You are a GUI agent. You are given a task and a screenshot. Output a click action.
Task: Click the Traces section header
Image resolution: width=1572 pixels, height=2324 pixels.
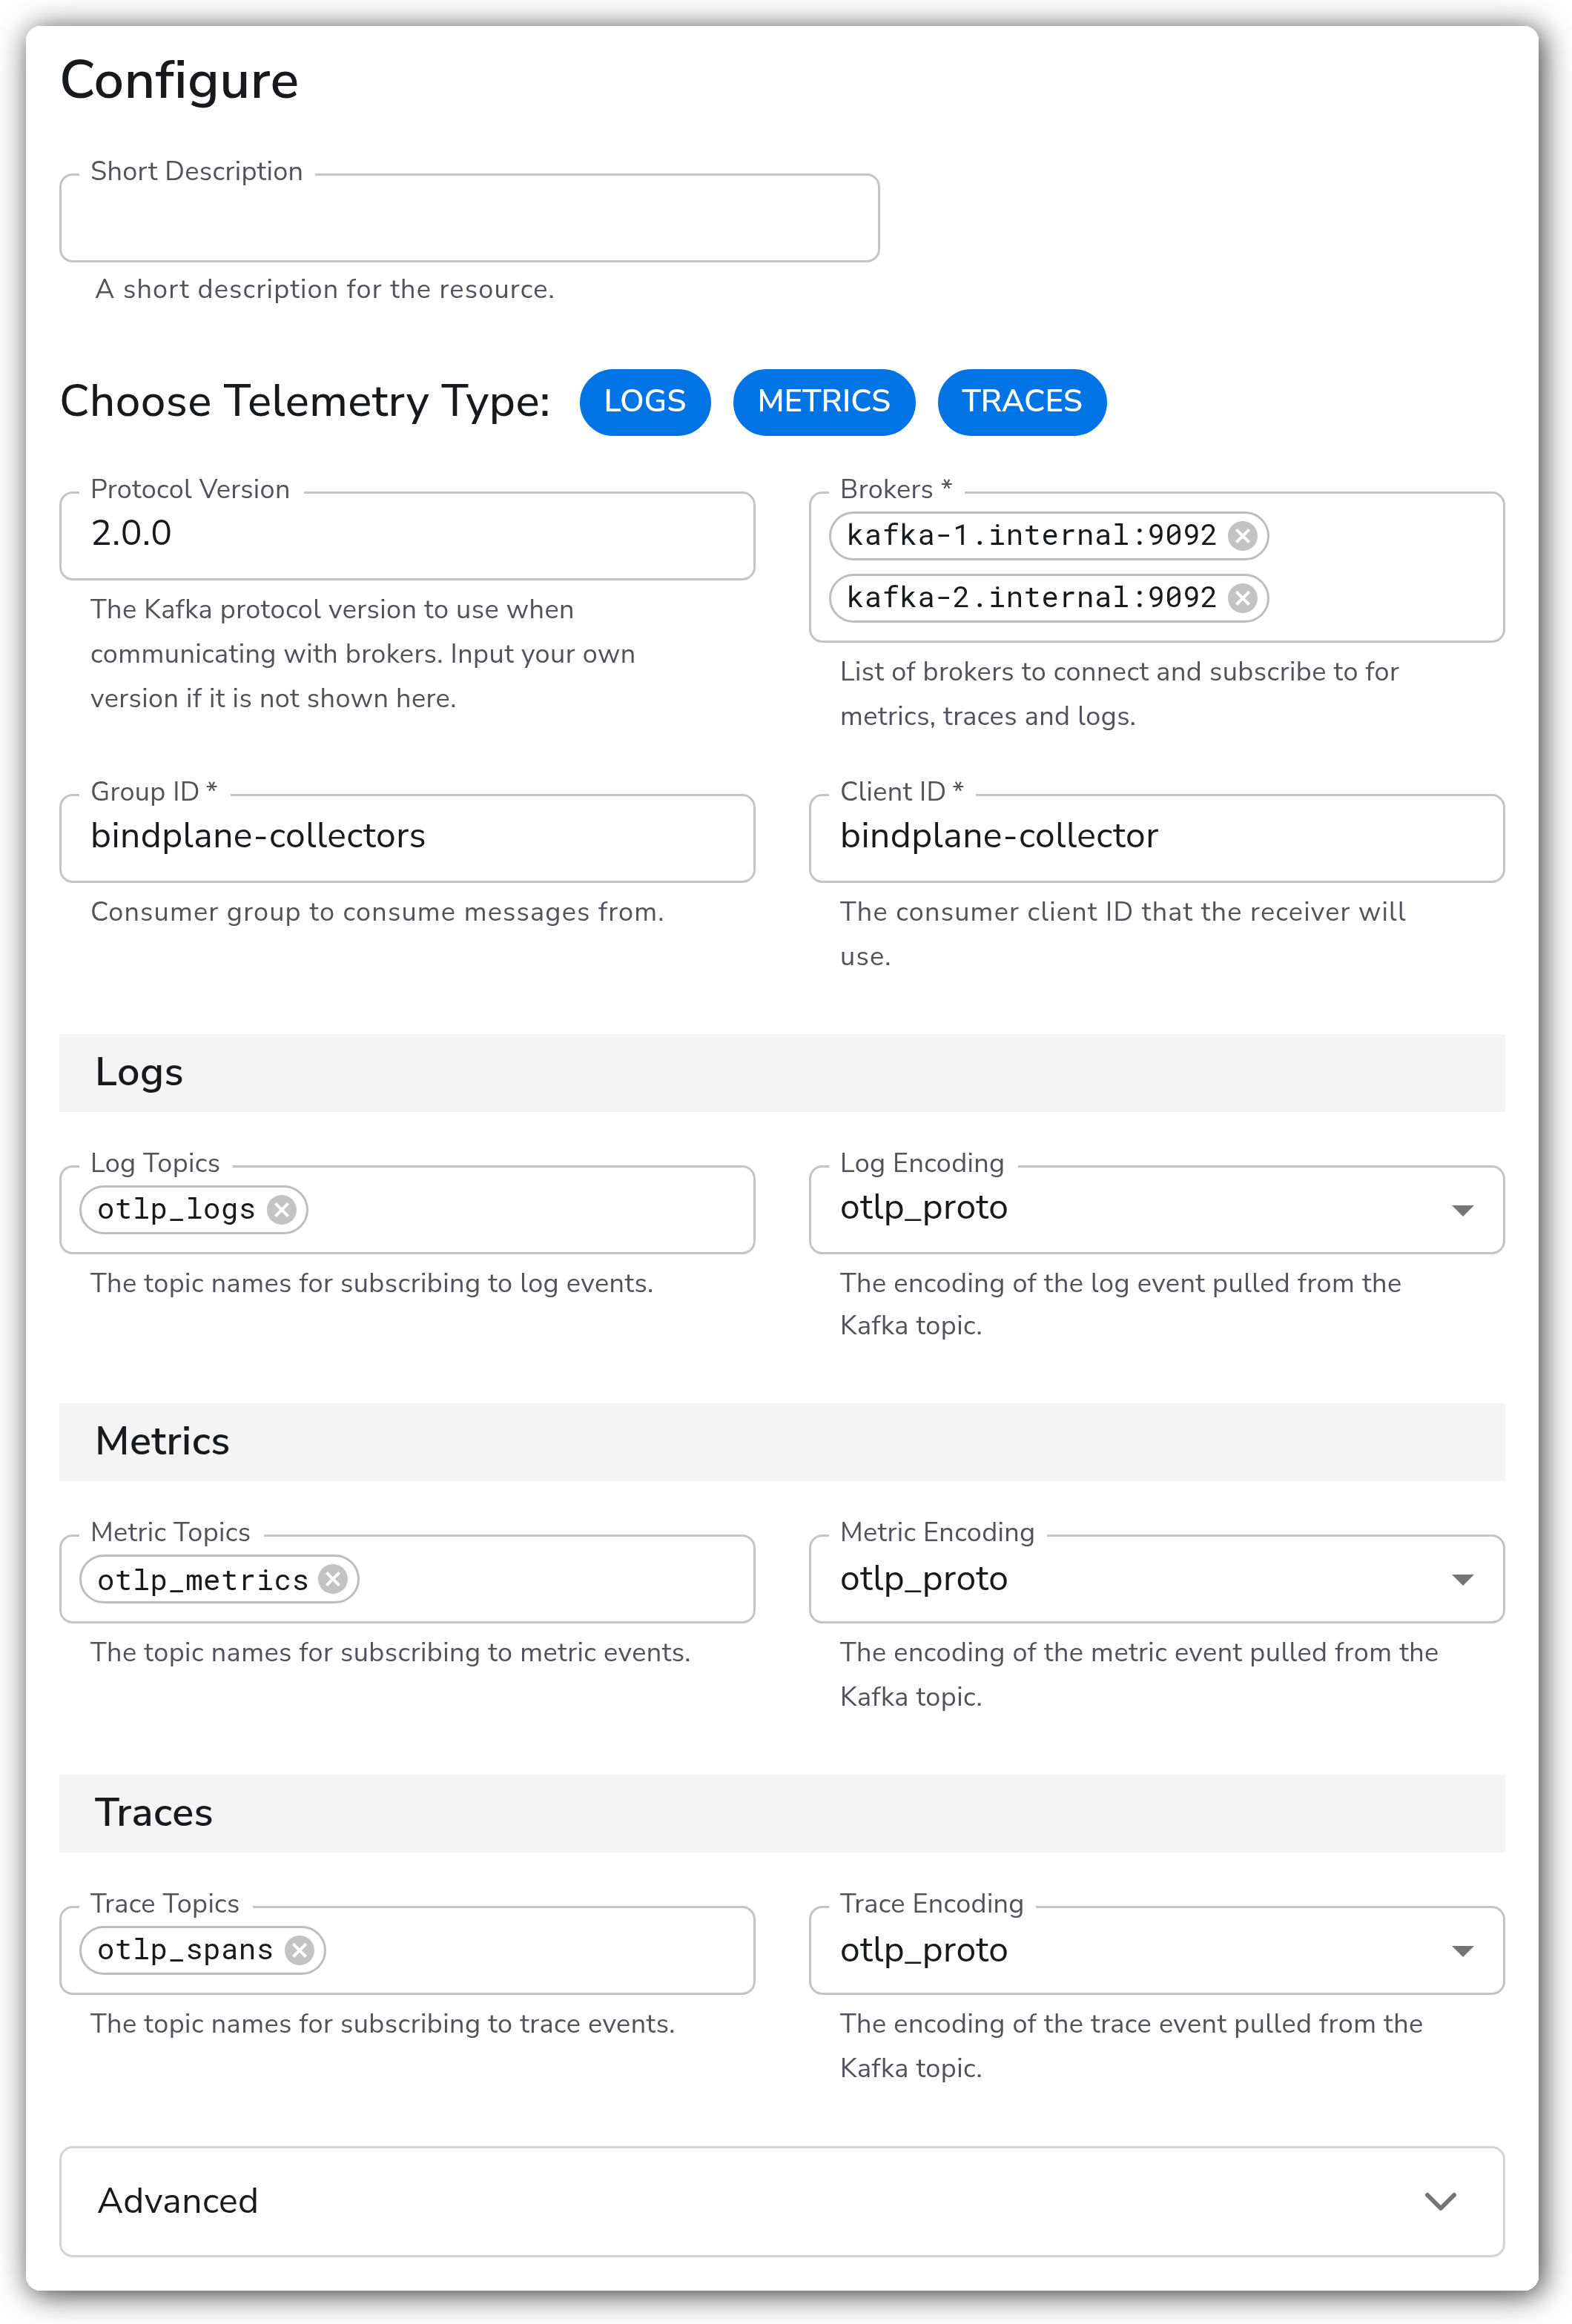click(782, 1813)
